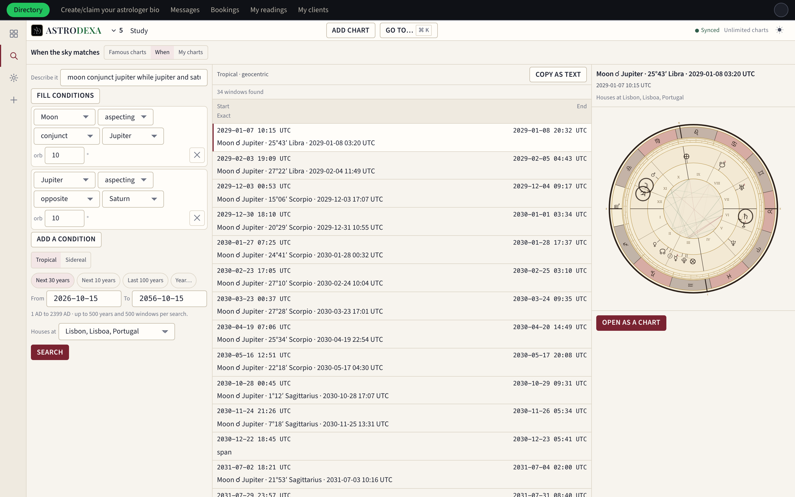Viewport: 795px width, 497px height.
Task: Select the search magnifier sidebar icon
Action: click(14, 55)
